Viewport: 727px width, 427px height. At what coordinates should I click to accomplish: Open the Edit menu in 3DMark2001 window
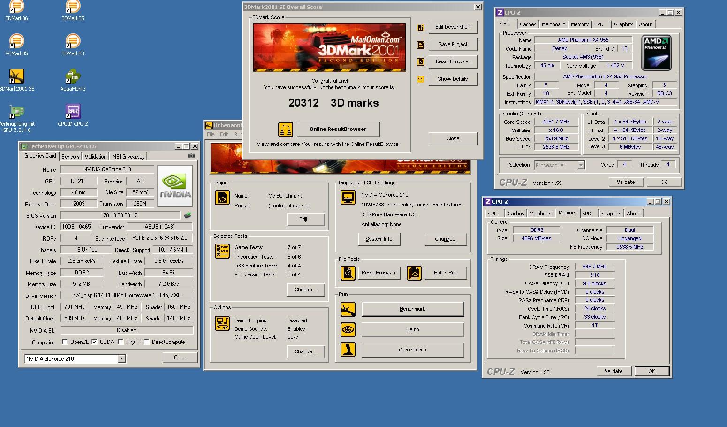tap(224, 134)
